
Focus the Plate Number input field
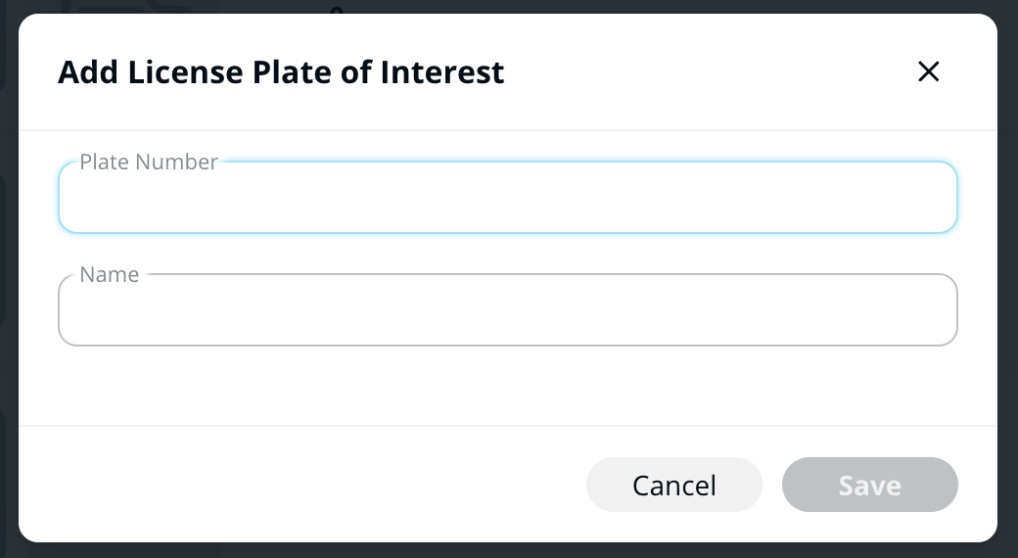click(507, 198)
